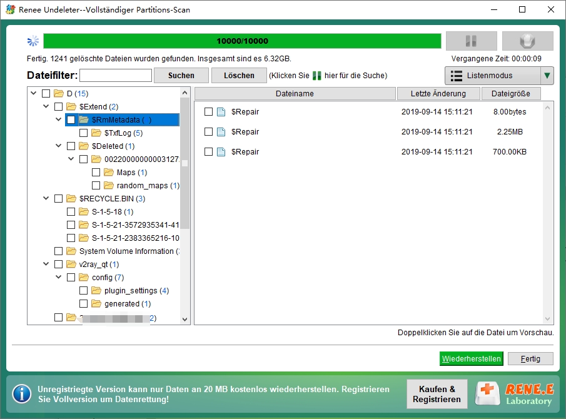Click the green scan progress bar
The height and width of the screenshot is (419, 566).
pos(242,41)
